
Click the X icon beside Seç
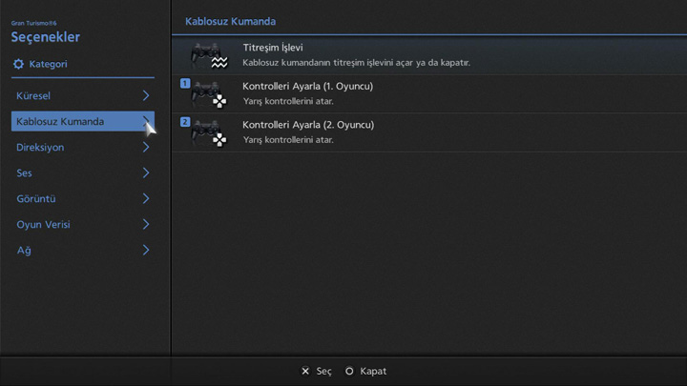coord(305,371)
